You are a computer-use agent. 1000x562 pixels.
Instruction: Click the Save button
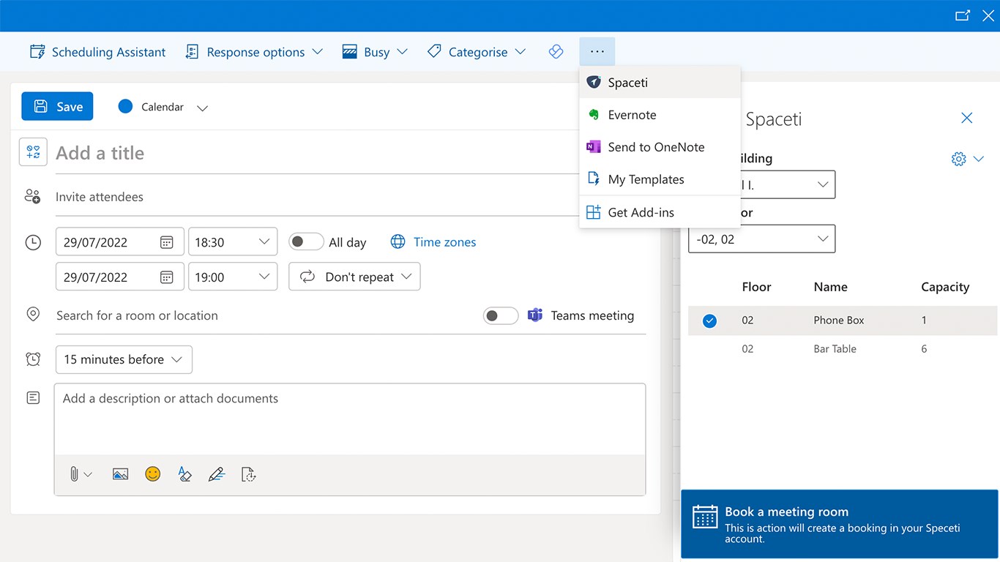[57, 107]
